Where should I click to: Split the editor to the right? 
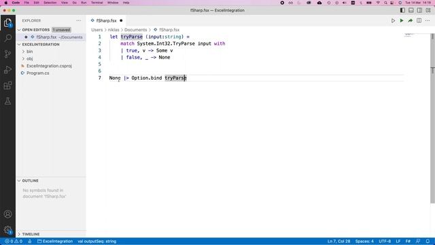tap(419, 20)
